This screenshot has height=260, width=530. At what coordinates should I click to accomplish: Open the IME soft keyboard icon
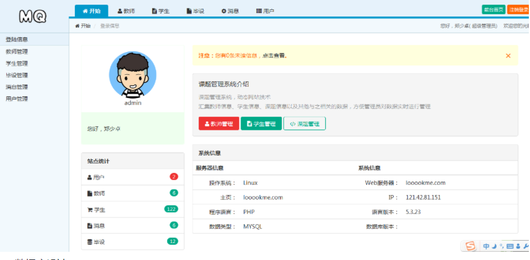510,246
